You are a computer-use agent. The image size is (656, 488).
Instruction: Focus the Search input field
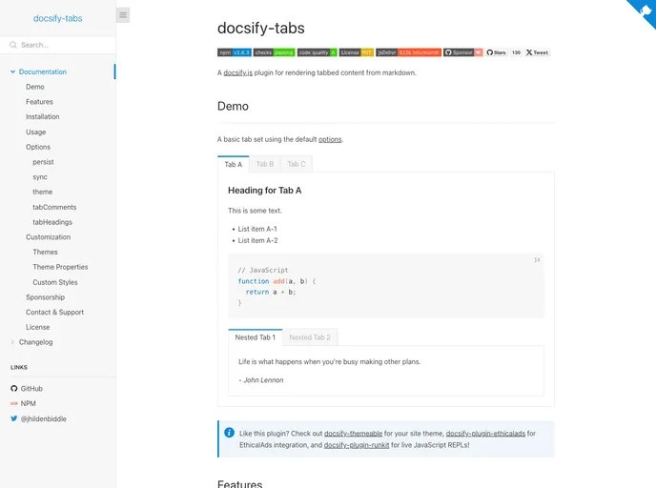58,45
